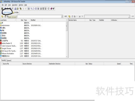Click the remote pane icon right of Home
Screen dimensions: 135x101
coord(75,16)
